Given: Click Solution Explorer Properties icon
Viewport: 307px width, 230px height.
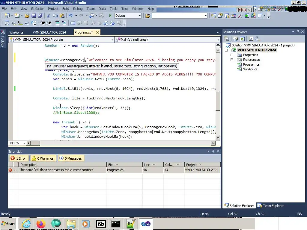Looking at the screenshot, I should (227, 39).
